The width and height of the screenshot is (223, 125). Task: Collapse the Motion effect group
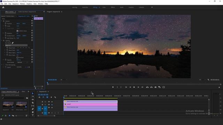2,21
